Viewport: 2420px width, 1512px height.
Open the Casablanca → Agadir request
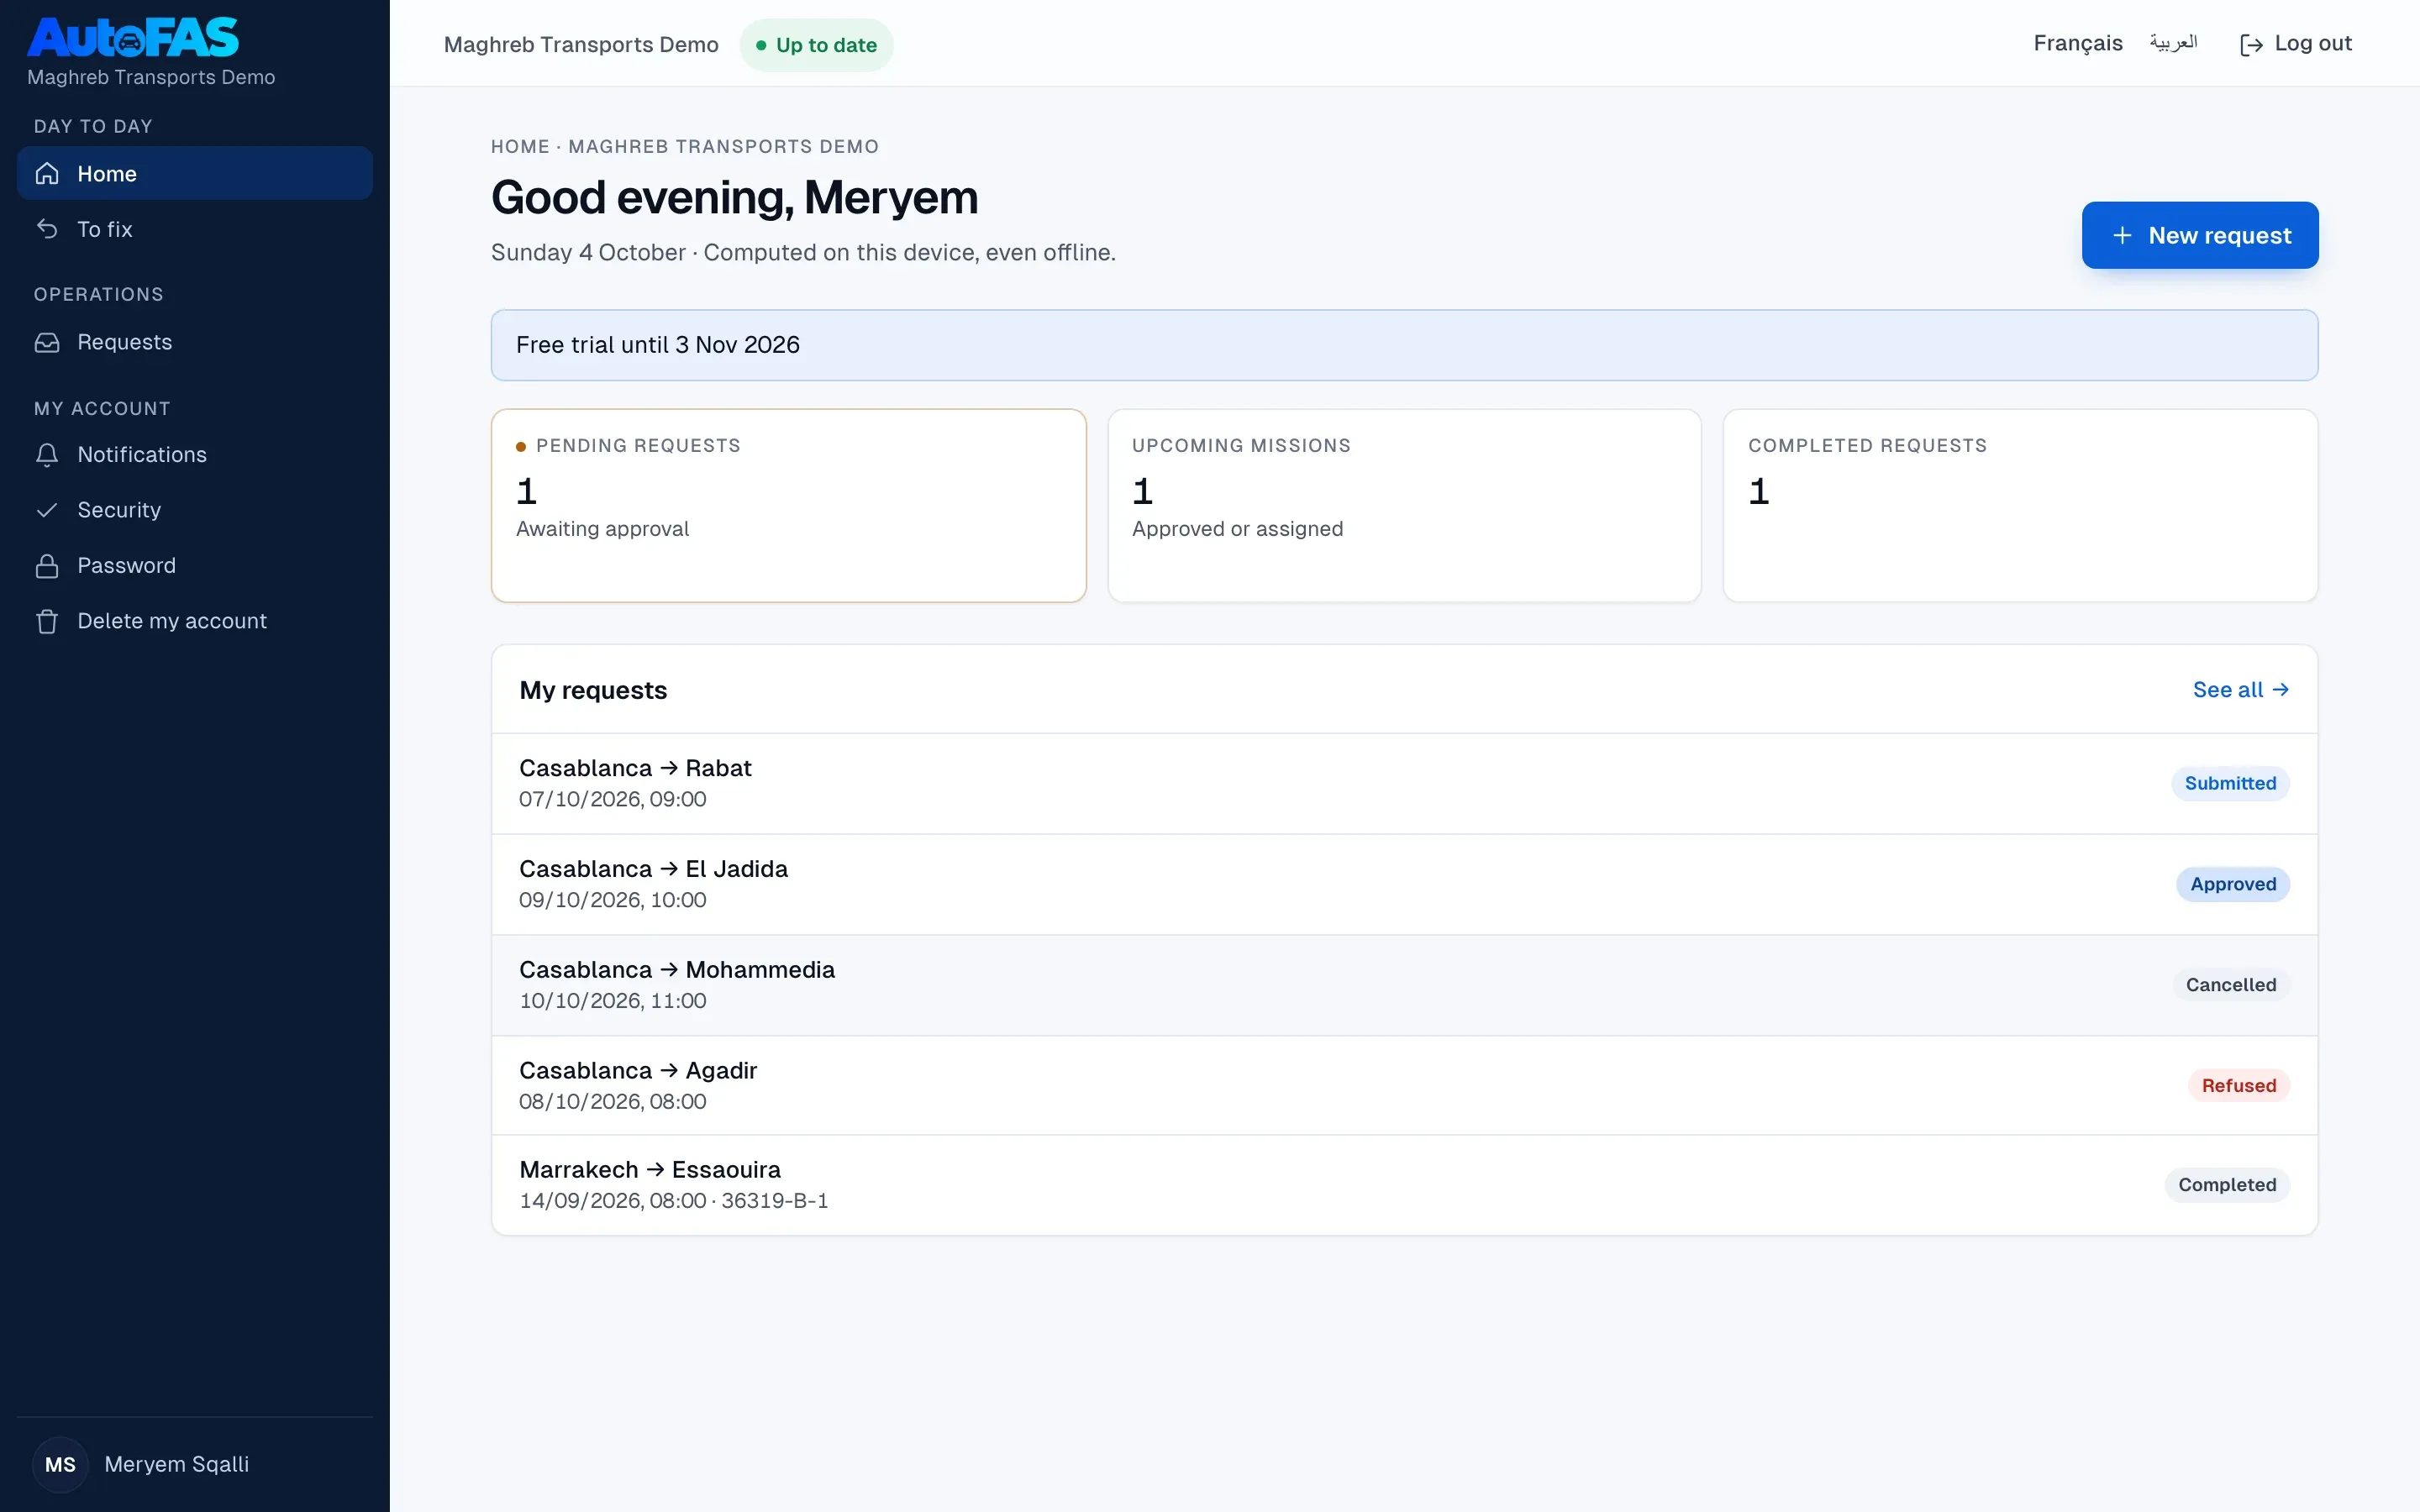coord(1404,1085)
